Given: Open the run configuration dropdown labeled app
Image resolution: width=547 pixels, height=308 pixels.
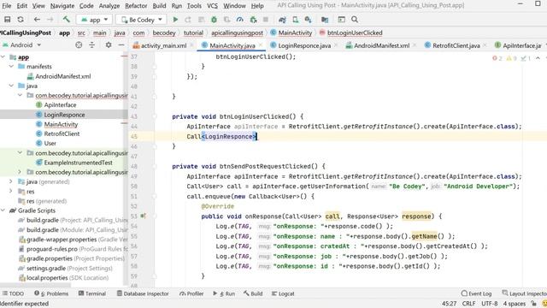Looking at the screenshot, I should pos(95,20).
